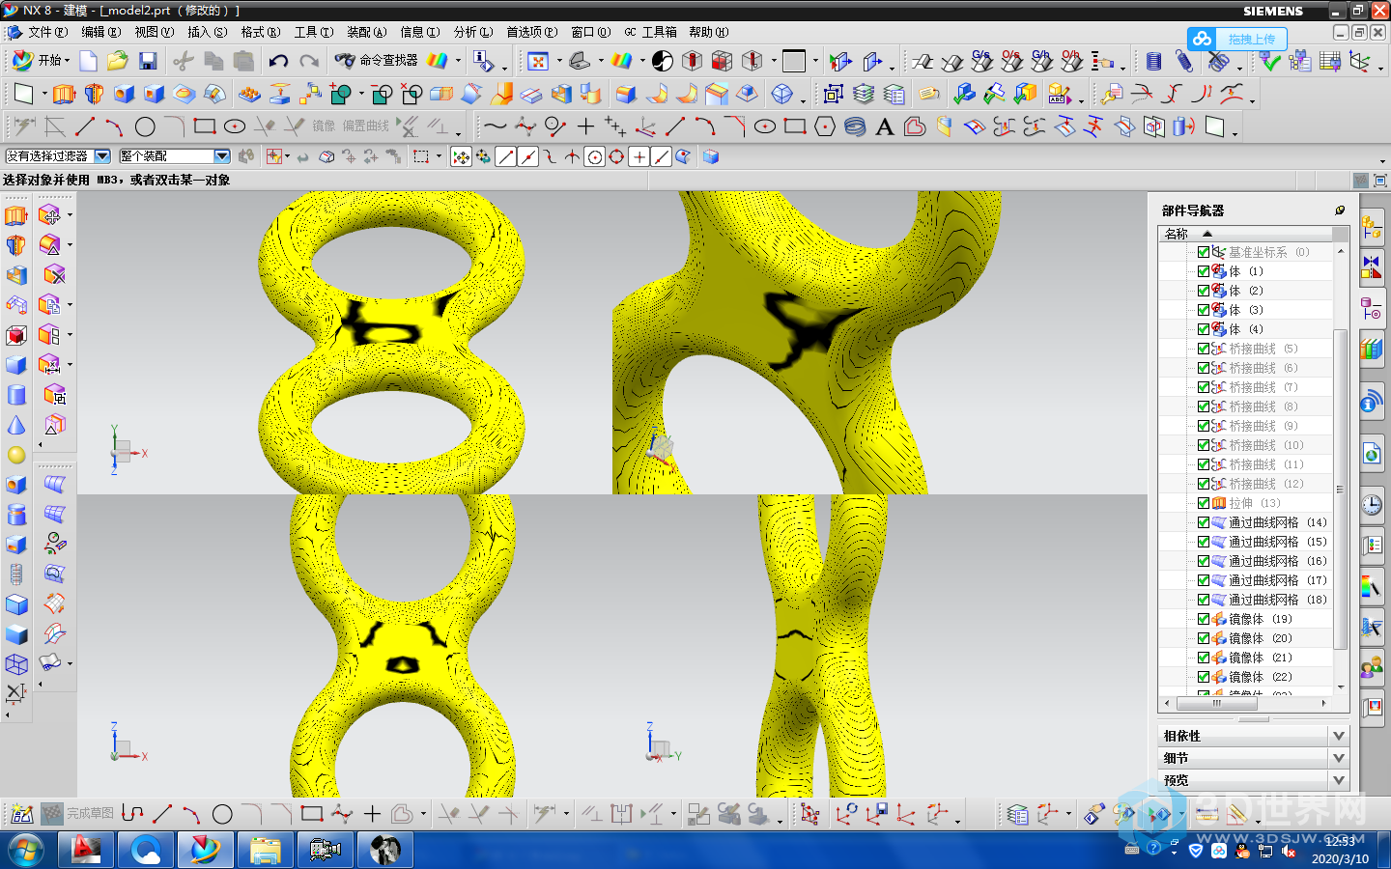The image size is (1391, 869).
Task: Toggle 通过曲线网格 (14) checkbox
Action: 1204,522
